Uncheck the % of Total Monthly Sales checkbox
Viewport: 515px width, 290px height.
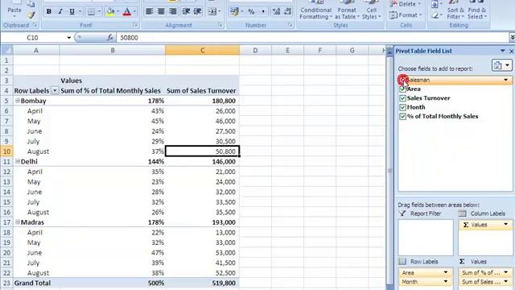pos(402,116)
